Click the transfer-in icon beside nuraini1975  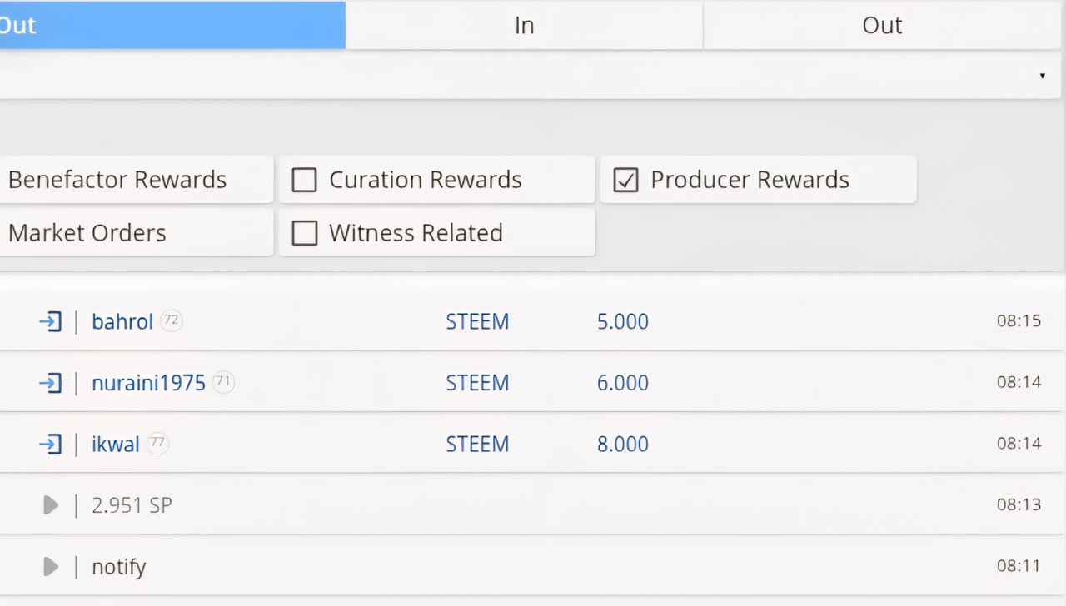(x=51, y=383)
